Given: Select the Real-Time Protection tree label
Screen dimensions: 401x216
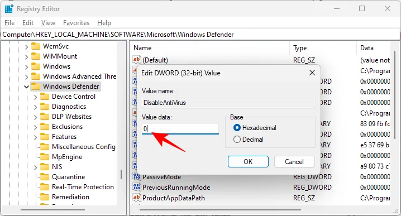Looking at the screenshot, I should pyautogui.click(x=83, y=187).
